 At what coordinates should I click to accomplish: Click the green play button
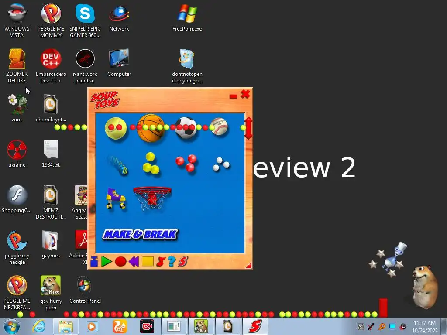coord(107,262)
